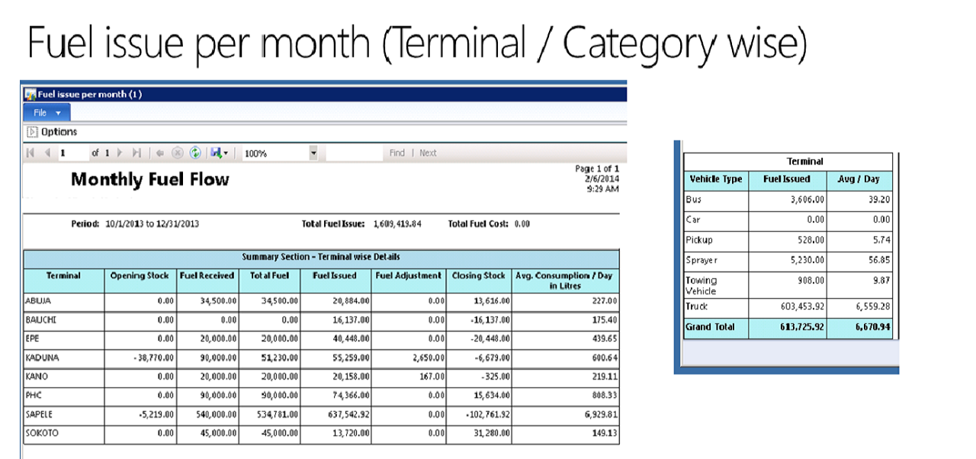Expand the 100% zoom dropdown
Image resolution: width=976 pixels, height=459 pixels.
point(313,153)
